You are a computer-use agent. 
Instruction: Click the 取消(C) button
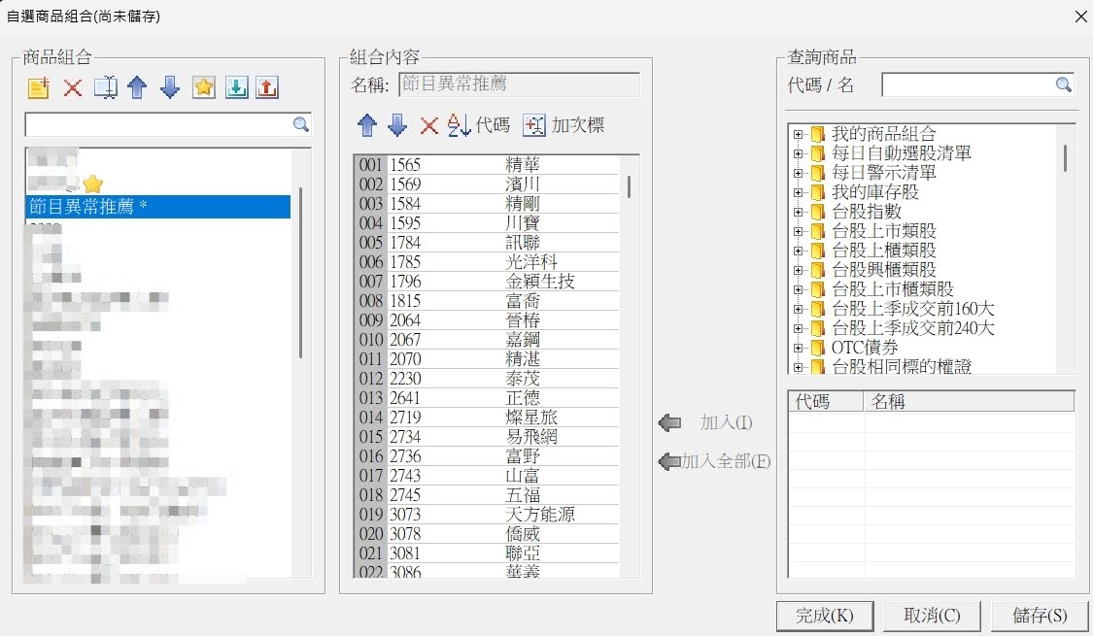pos(932,616)
